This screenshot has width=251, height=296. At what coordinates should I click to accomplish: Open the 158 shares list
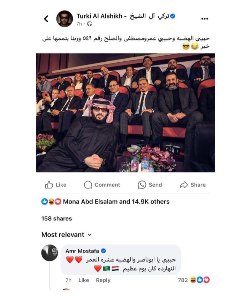[57, 218]
